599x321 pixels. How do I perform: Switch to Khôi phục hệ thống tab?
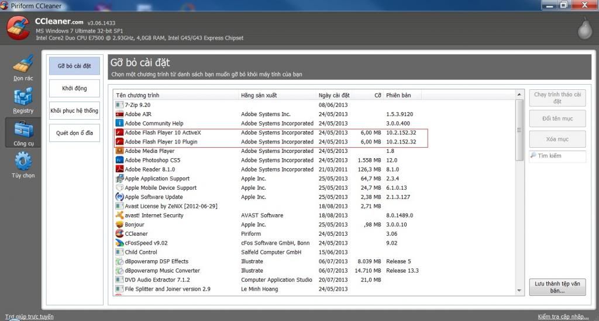pyautogui.click(x=74, y=110)
